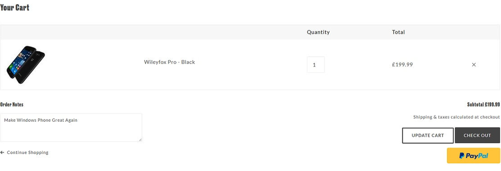
Task: Click the UPDATE CART button
Action: (x=428, y=136)
